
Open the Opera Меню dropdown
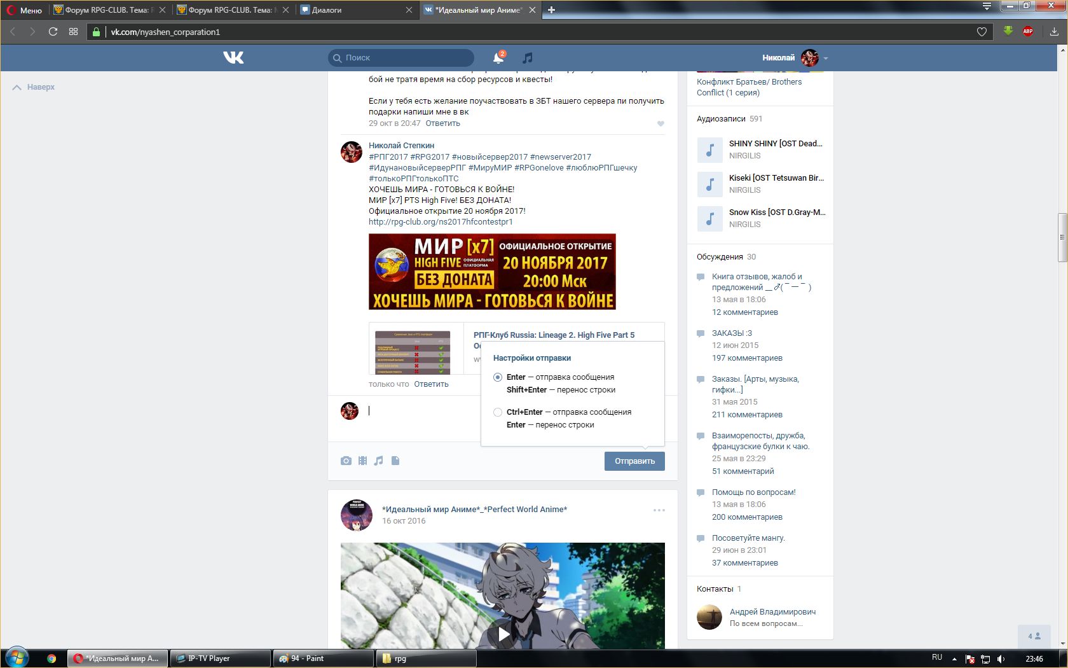pos(24,10)
